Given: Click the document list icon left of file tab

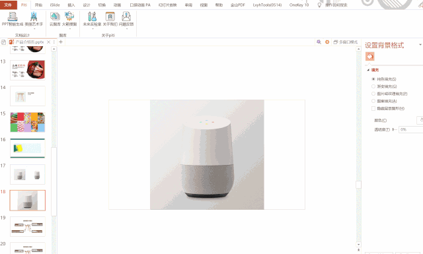Looking at the screenshot, I should click(x=3, y=42).
